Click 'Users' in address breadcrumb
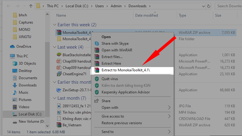242x136 pixels. pos(100,6)
